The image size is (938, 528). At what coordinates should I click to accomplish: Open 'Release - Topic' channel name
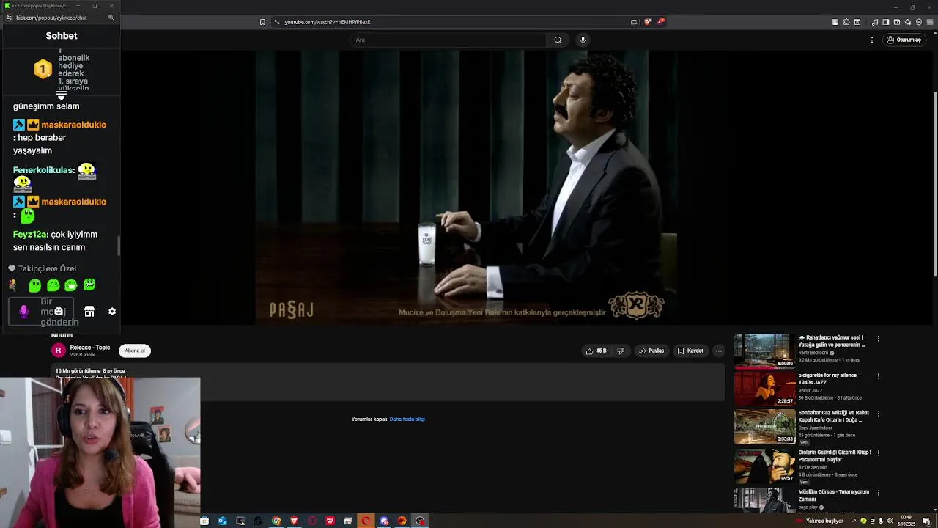click(x=90, y=348)
